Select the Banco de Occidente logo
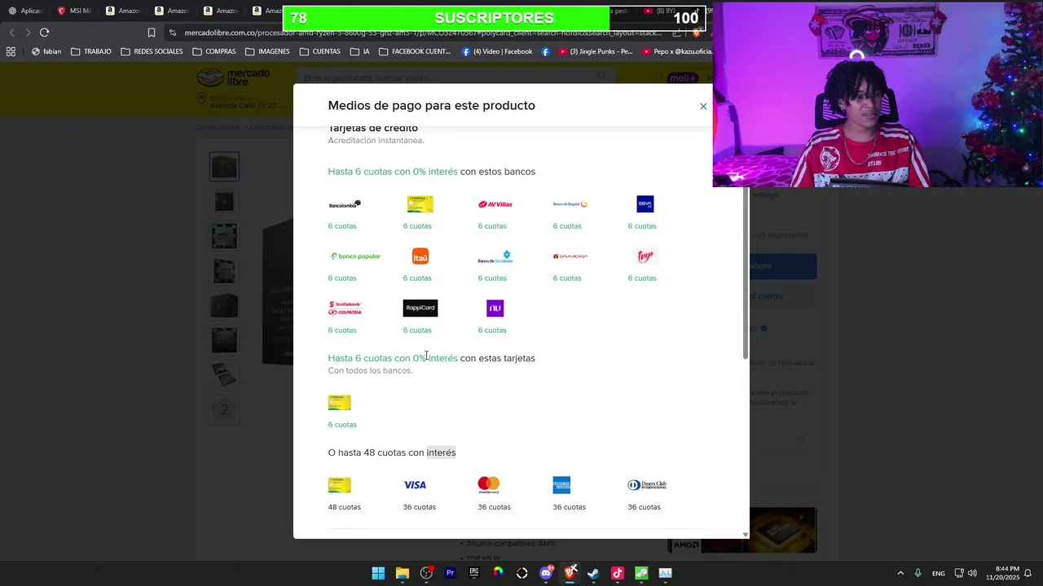This screenshot has height=586, width=1043. pyautogui.click(x=495, y=256)
